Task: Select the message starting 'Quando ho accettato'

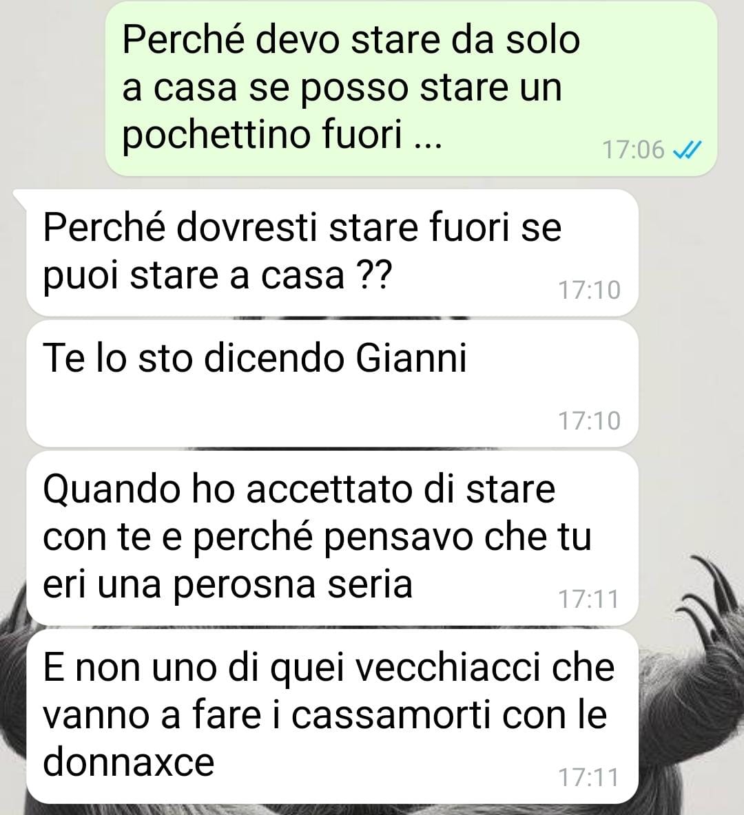Action: point(332,538)
